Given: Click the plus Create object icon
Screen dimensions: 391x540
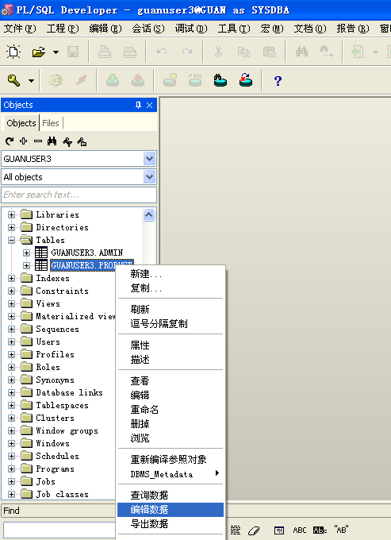Looking at the screenshot, I should pyautogui.click(x=23, y=141).
